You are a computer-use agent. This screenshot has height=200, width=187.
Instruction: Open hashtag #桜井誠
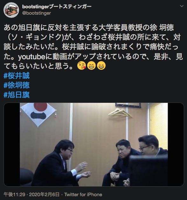[17, 76]
